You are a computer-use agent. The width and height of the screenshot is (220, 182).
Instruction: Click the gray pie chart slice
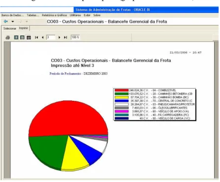coord(103,139)
